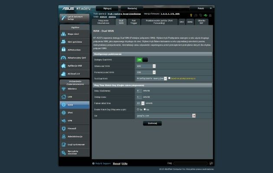Click the network clients status icon
The image size is (273, 173).
click(196, 15)
